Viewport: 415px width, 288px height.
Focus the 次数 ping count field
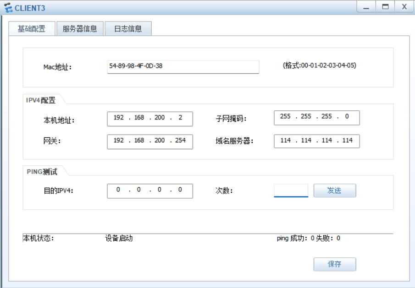291,190
